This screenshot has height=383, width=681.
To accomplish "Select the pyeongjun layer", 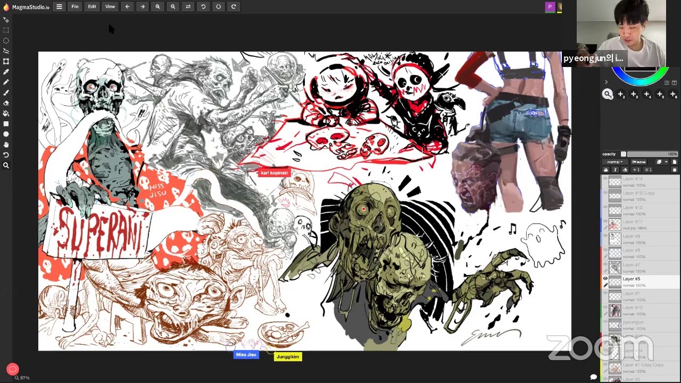I will click(x=641, y=325).
